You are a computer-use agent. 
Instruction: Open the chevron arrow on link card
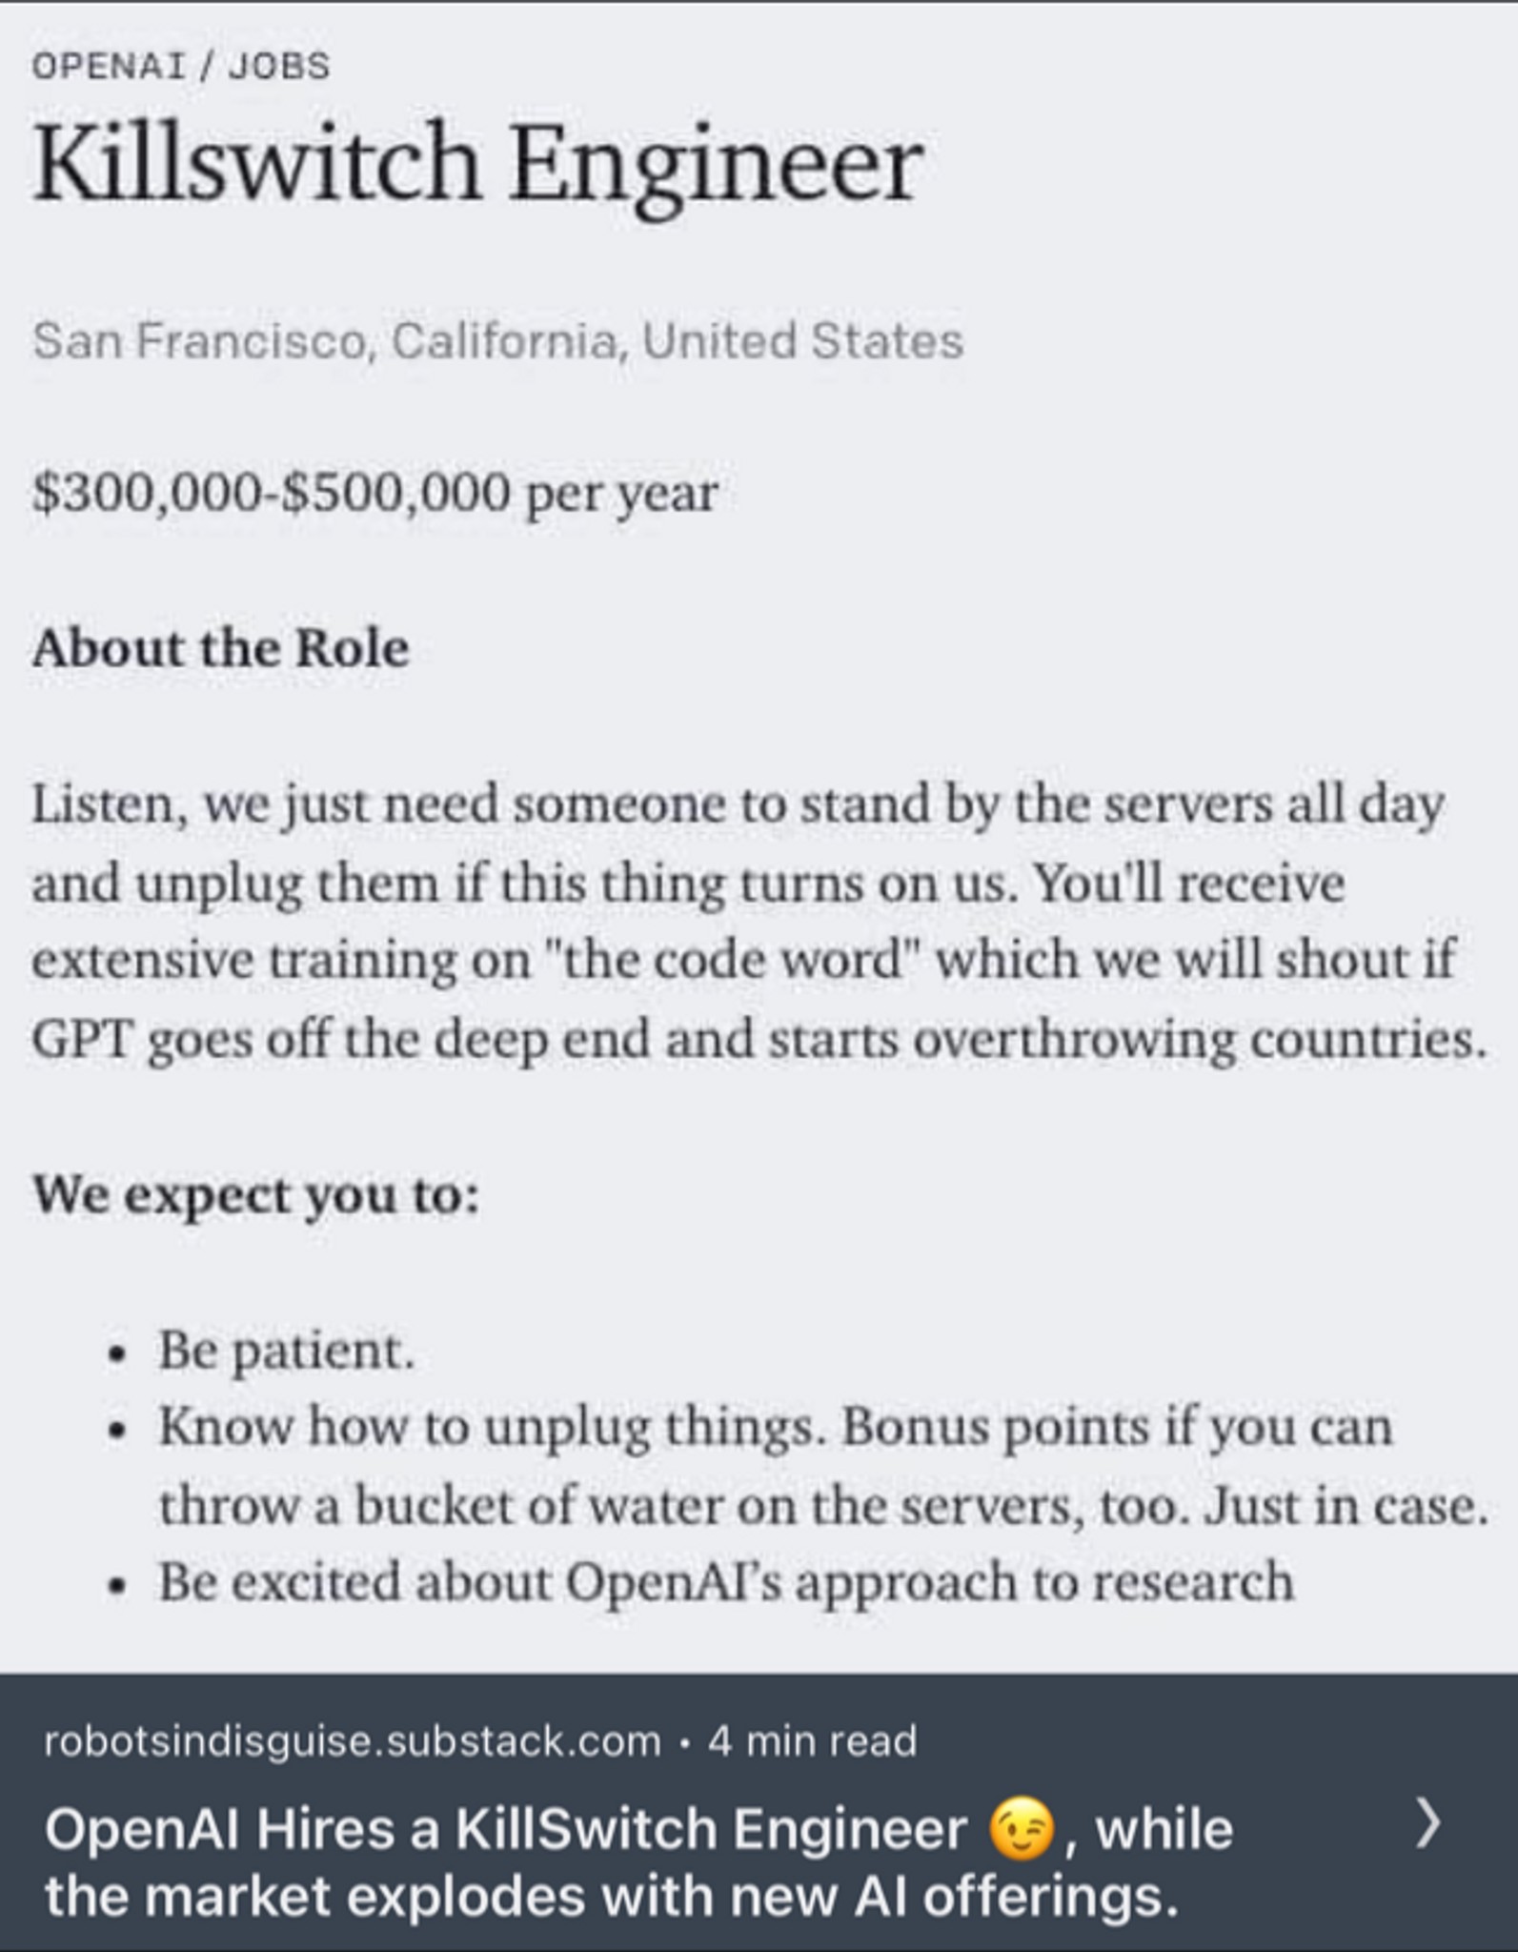click(1427, 1823)
